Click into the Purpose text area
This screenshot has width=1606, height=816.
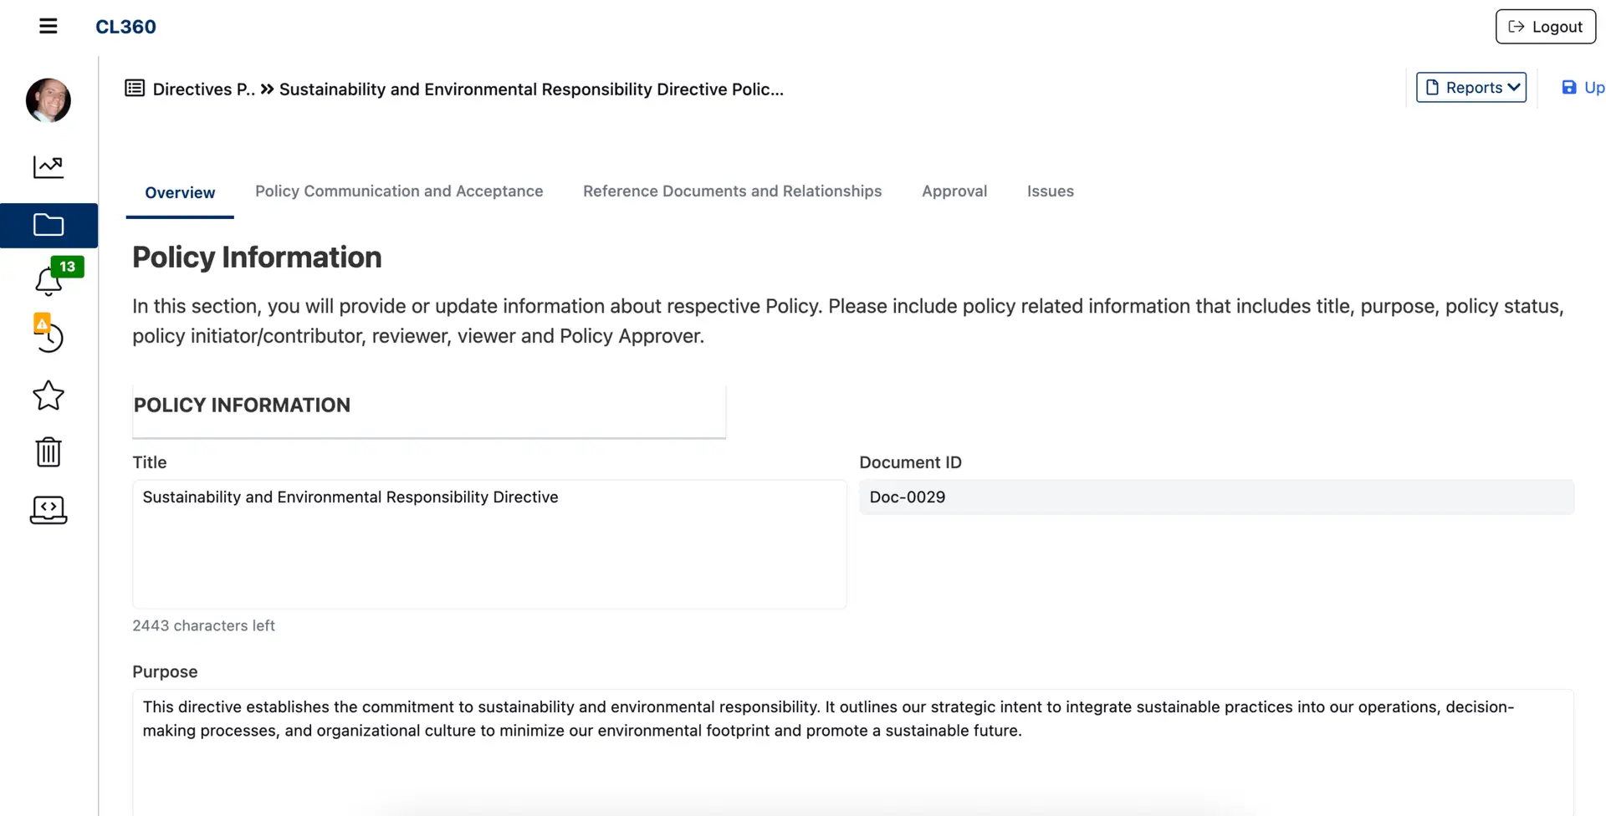click(852, 752)
